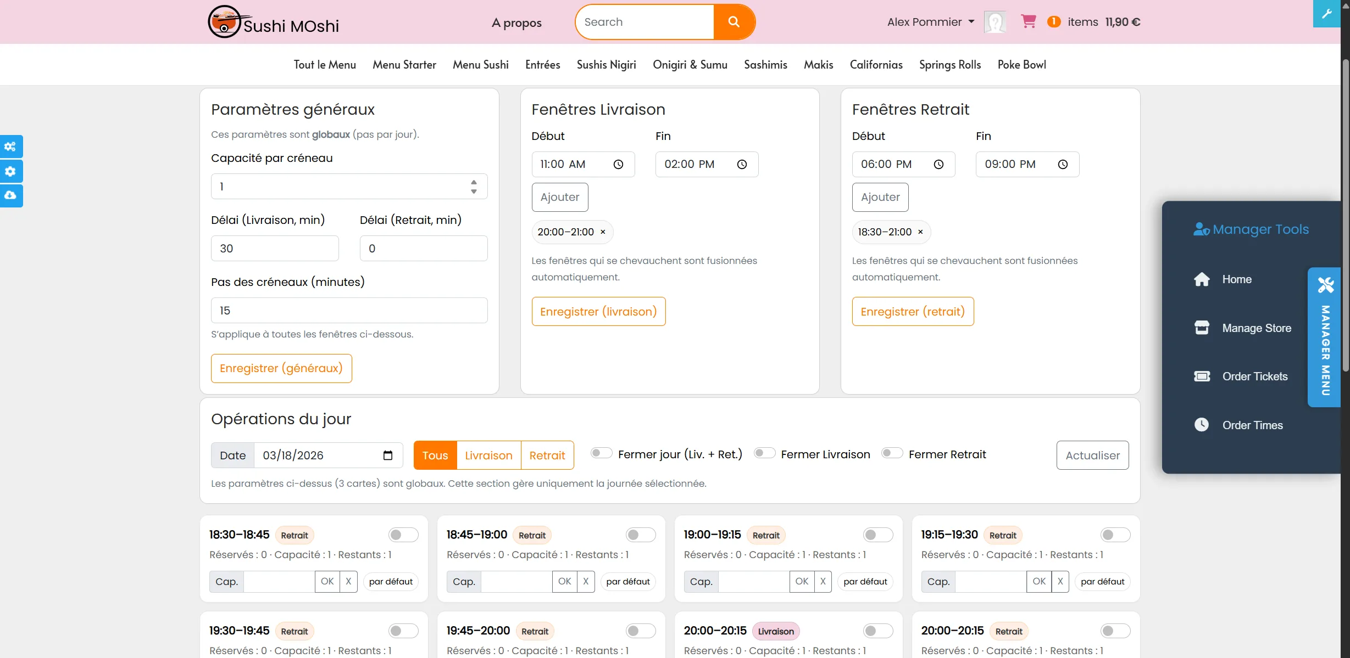This screenshot has width=1350, height=658.
Task: Click the Manager Tools user icon
Action: coord(1201,229)
